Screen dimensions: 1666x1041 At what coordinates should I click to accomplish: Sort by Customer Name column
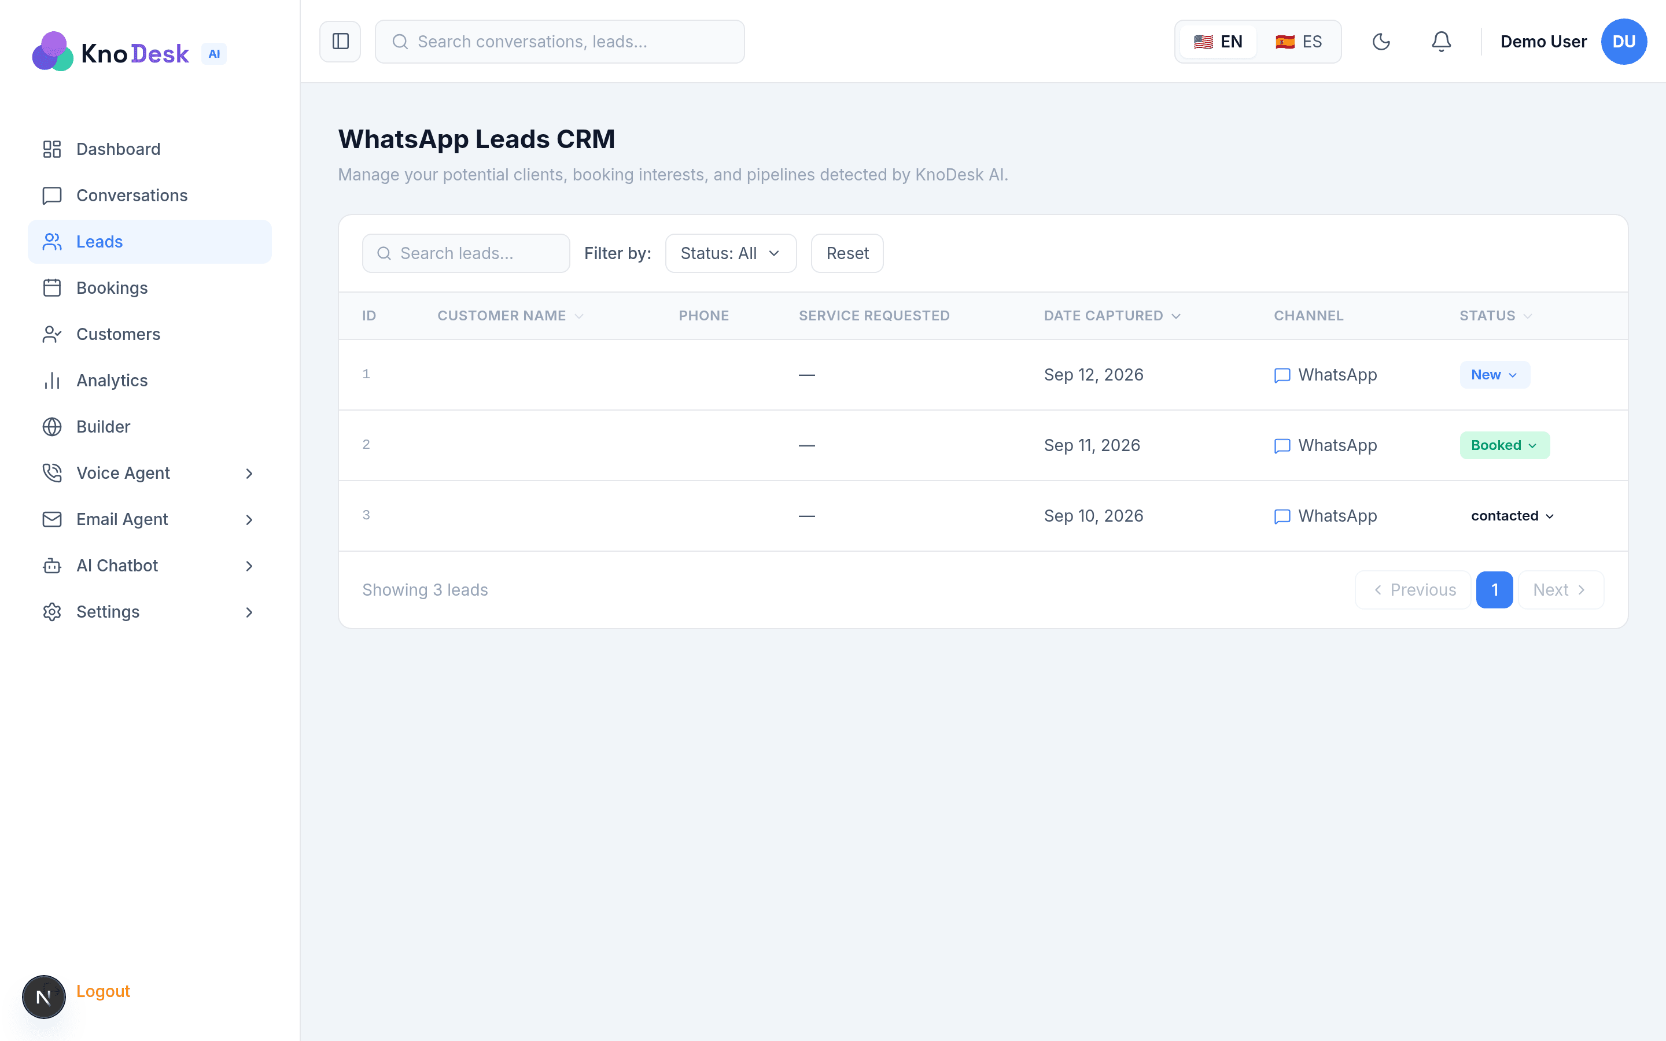pos(510,315)
